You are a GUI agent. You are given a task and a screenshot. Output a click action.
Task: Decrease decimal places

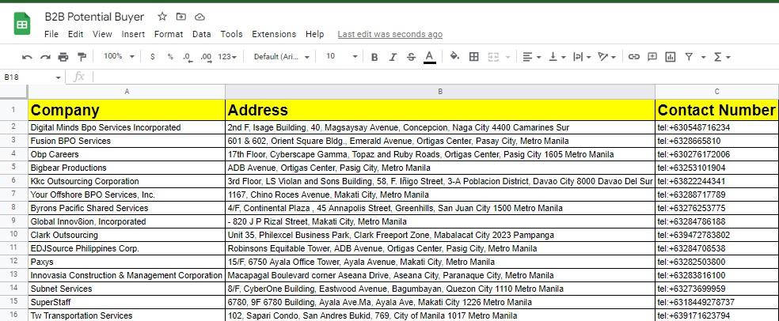tap(188, 57)
